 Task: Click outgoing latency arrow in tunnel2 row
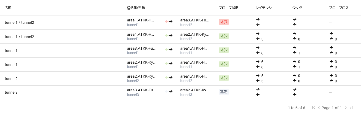tap(258, 76)
